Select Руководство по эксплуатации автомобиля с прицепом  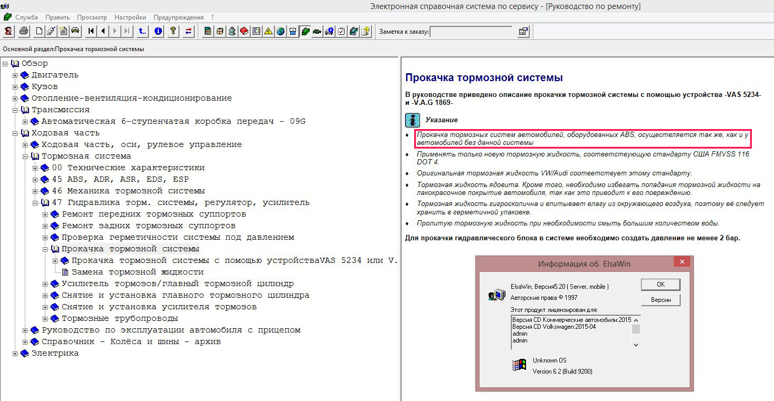(x=171, y=330)
